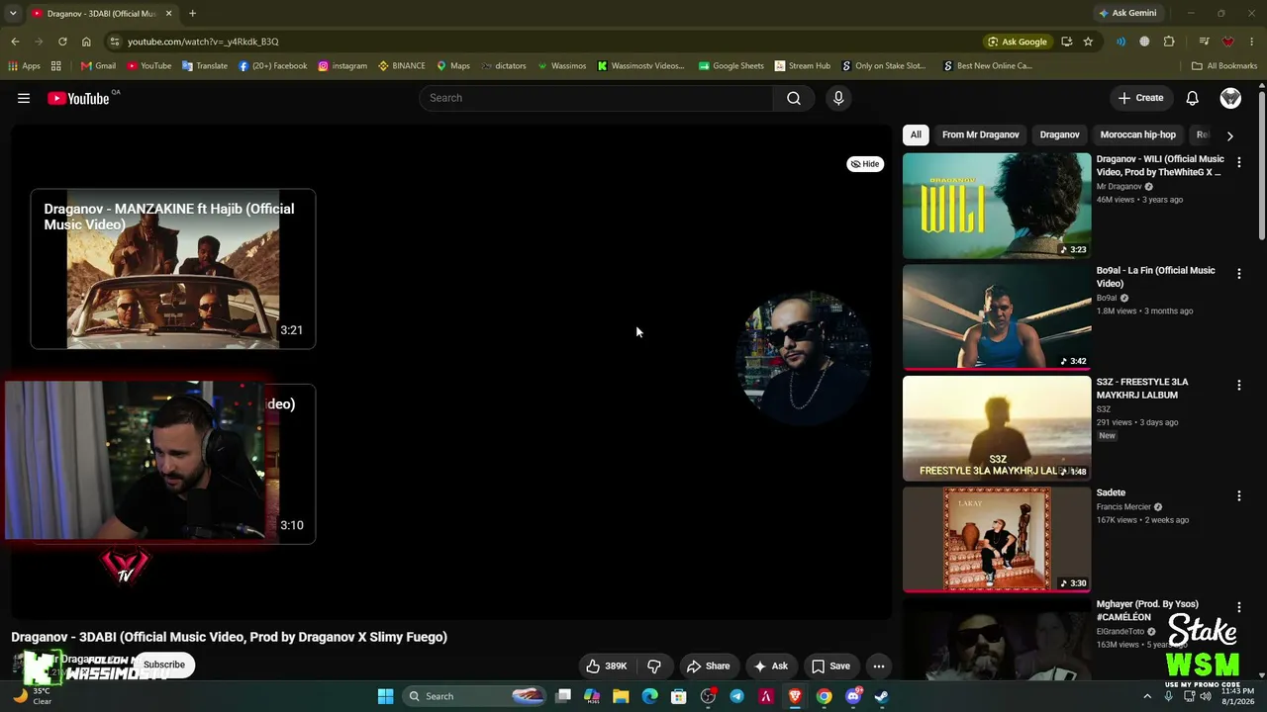This screenshot has width=1267, height=712.
Task: Go to the YouTube home logo
Action: pyautogui.click(x=78, y=98)
